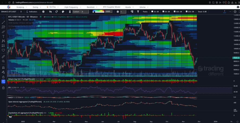The width and height of the screenshot is (240, 123).
Task: Select Open Interest Aggregated legend
Action: coord(25,102)
